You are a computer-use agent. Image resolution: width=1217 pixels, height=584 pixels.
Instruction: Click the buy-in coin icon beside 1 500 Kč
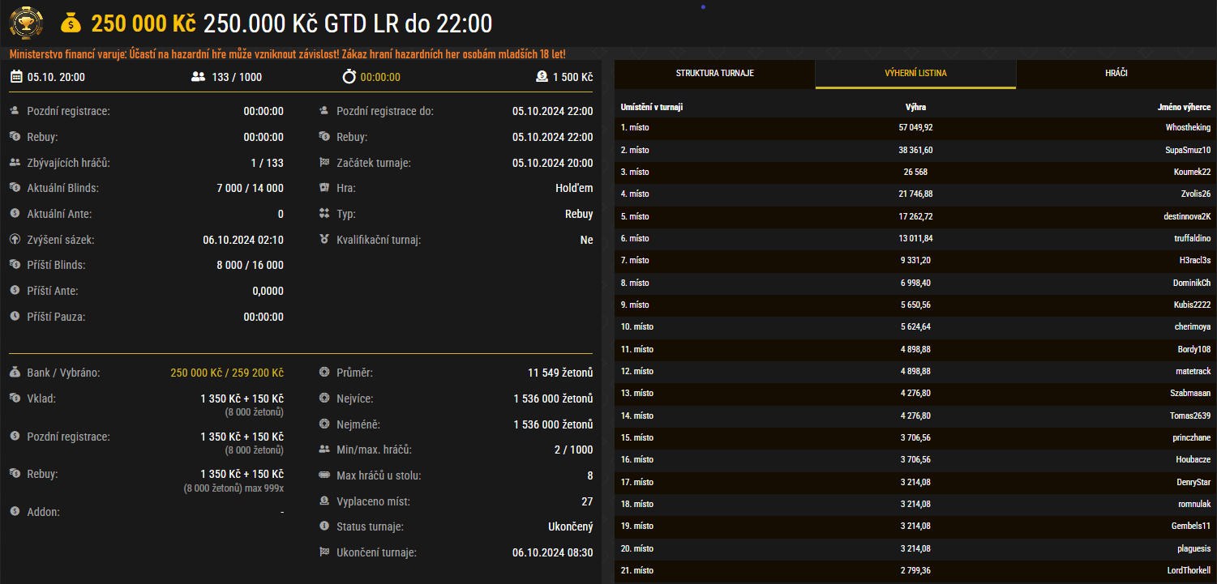pyautogui.click(x=542, y=77)
